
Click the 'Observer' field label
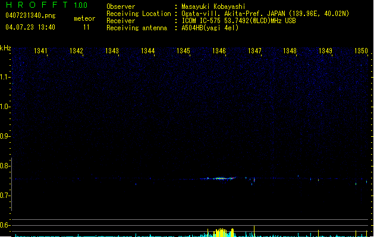tap(121, 7)
